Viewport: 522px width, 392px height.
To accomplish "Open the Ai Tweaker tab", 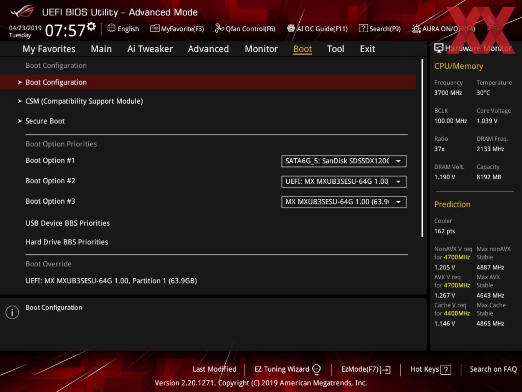I will point(150,49).
